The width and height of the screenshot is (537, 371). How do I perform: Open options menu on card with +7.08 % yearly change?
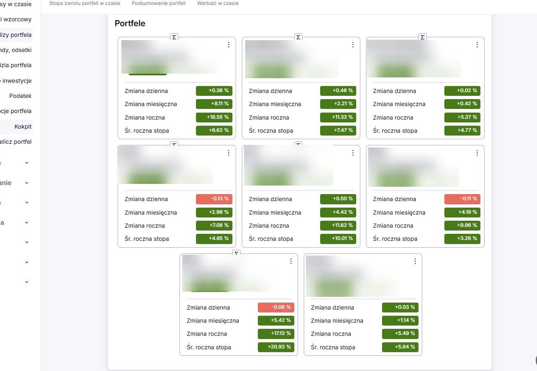229,153
